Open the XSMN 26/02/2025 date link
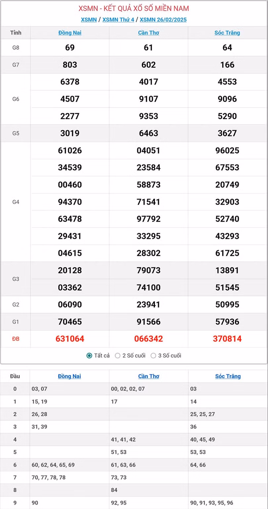This screenshot has width=268, height=509. (163, 20)
